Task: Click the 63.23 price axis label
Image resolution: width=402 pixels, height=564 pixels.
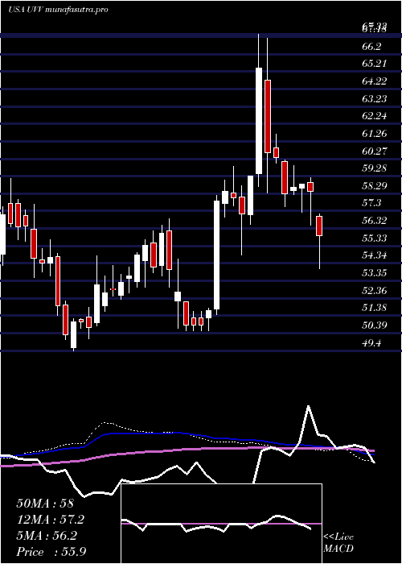Action: [375, 99]
